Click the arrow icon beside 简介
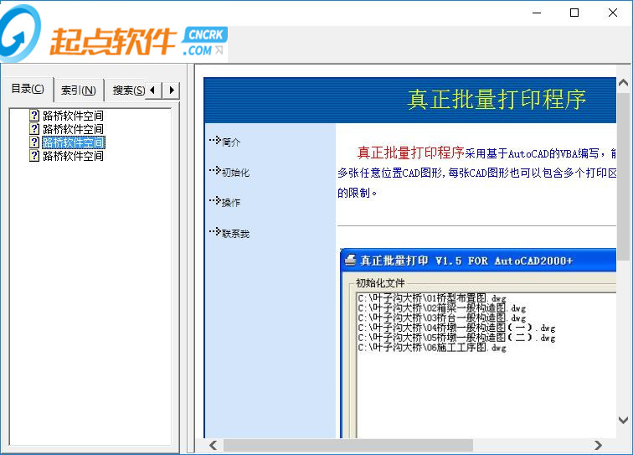Viewport: 633px width, 455px height. [x=215, y=140]
